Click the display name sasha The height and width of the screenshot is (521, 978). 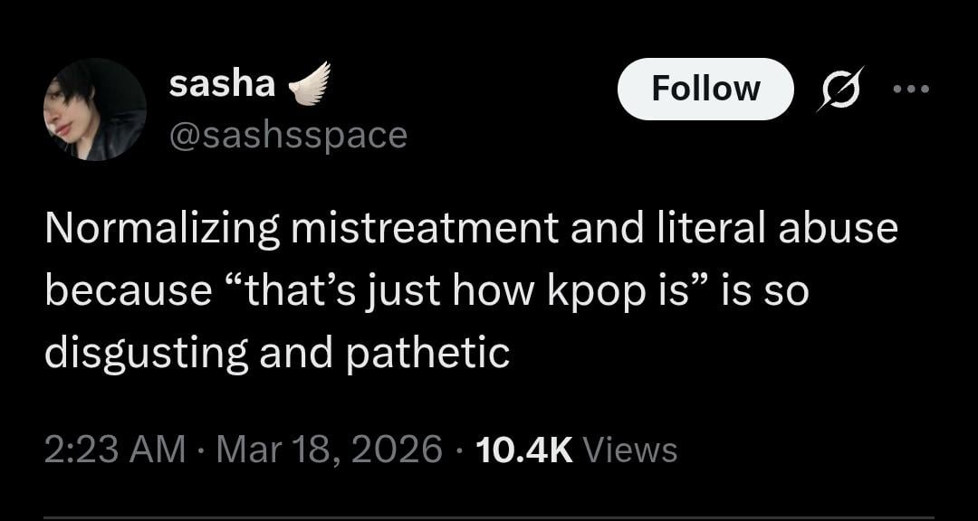click(x=222, y=84)
